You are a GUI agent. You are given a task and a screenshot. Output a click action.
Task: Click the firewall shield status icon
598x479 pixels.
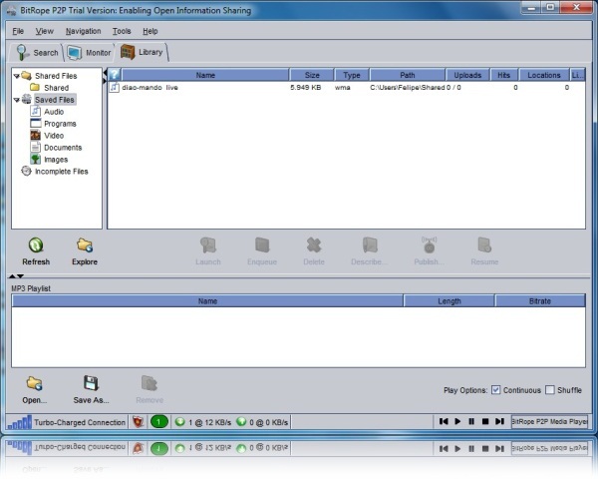(138, 422)
